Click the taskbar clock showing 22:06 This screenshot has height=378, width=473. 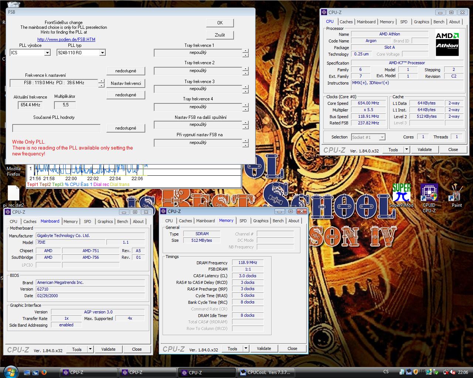click(463, 372)
